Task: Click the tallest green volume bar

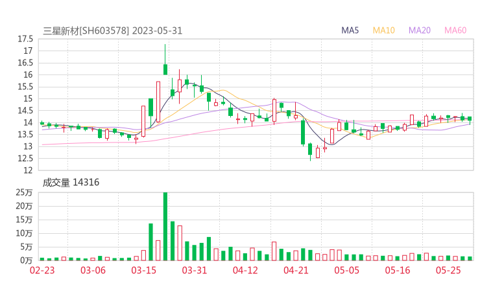Action: pyautogui.click(x=165, y=226)
